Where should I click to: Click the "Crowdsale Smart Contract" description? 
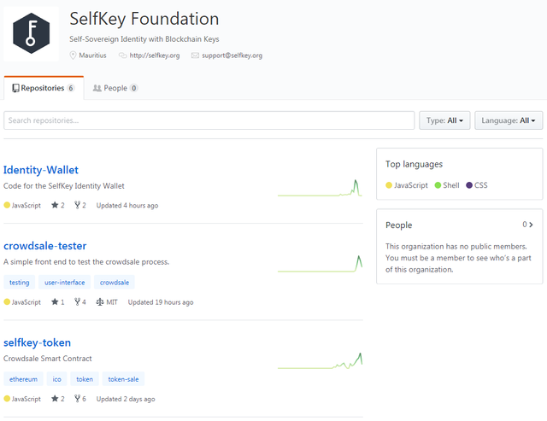tap(48, 359)
